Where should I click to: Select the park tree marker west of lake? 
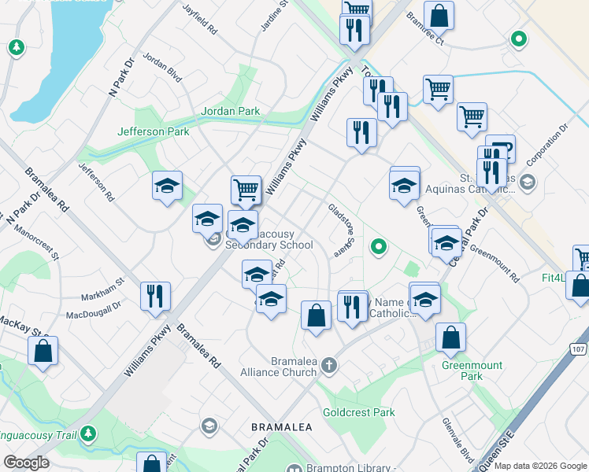pyautogui.click(x=17, y=48)
